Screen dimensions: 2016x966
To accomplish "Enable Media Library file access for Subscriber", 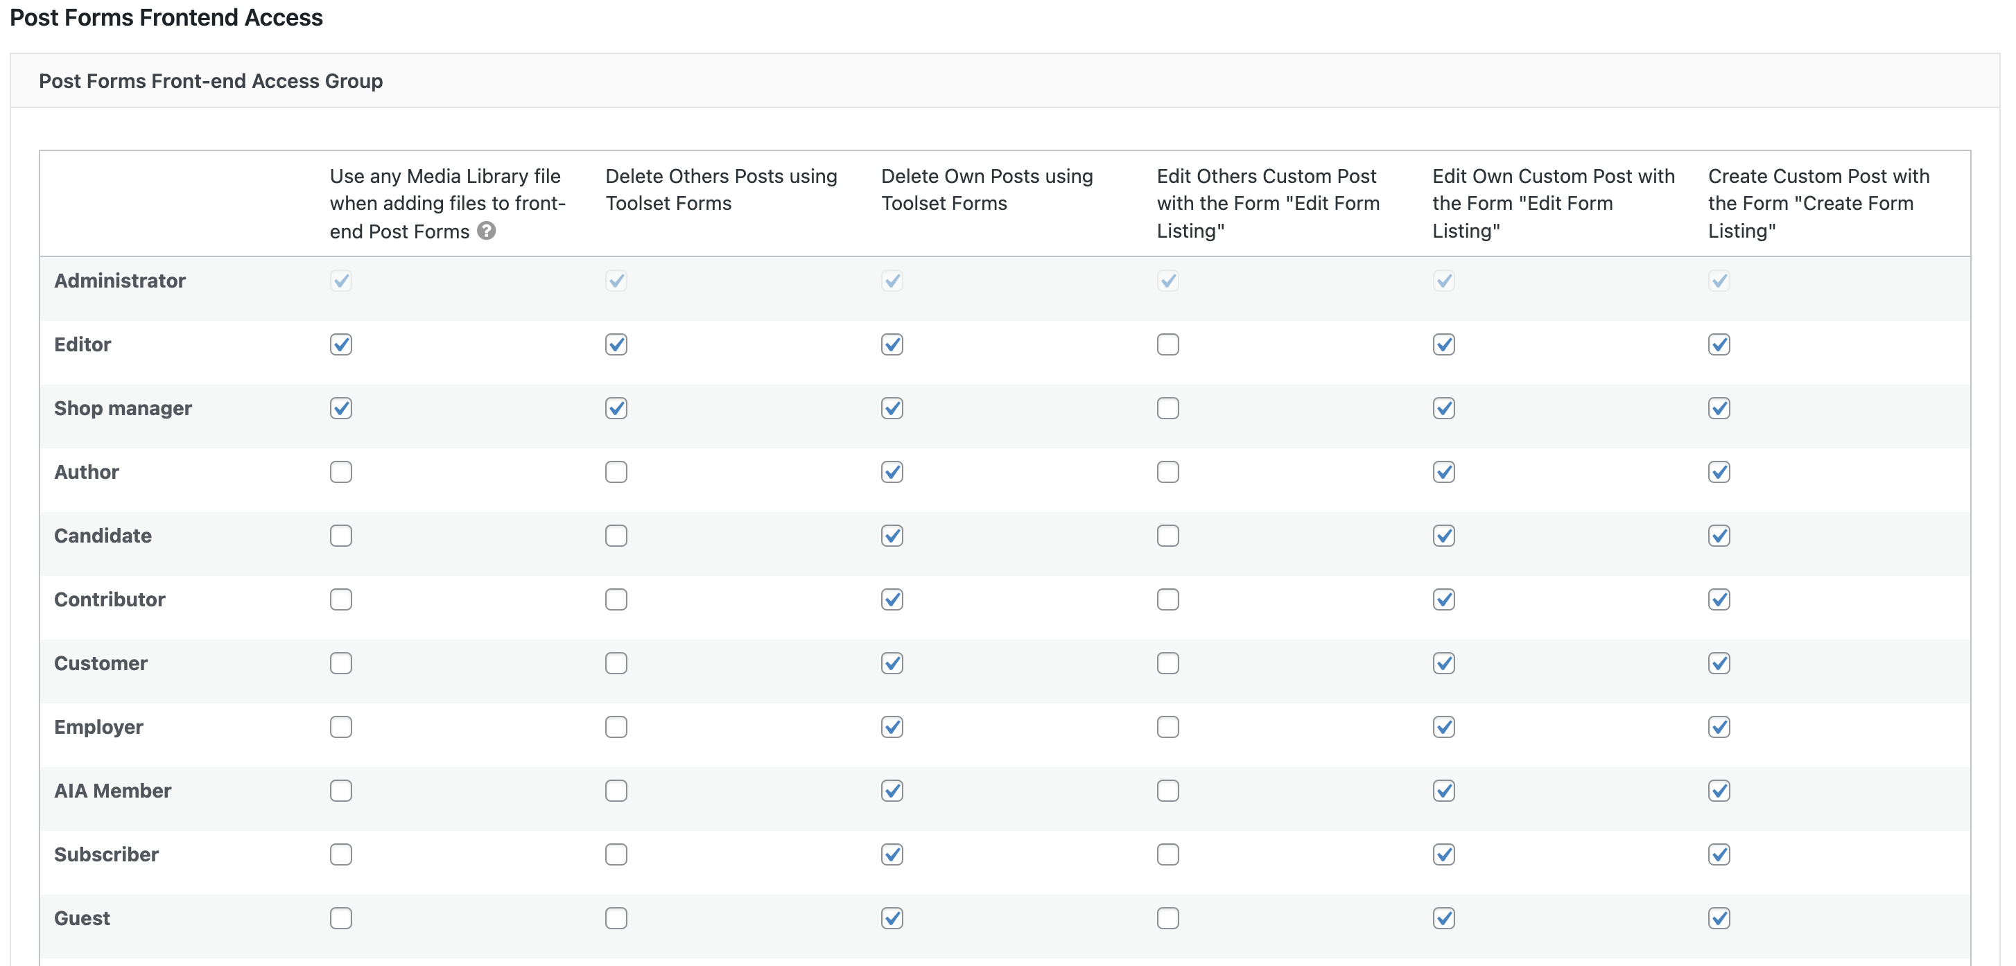I will pyautogui.click(x=340, y=854).
